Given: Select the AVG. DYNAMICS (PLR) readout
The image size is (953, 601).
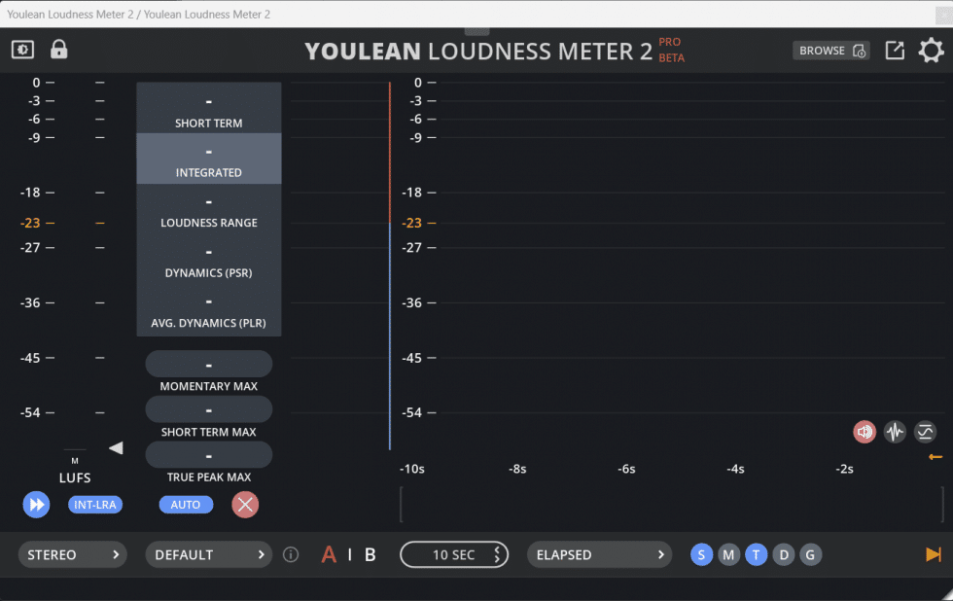Looking at the screenshot, I should 208,310.
